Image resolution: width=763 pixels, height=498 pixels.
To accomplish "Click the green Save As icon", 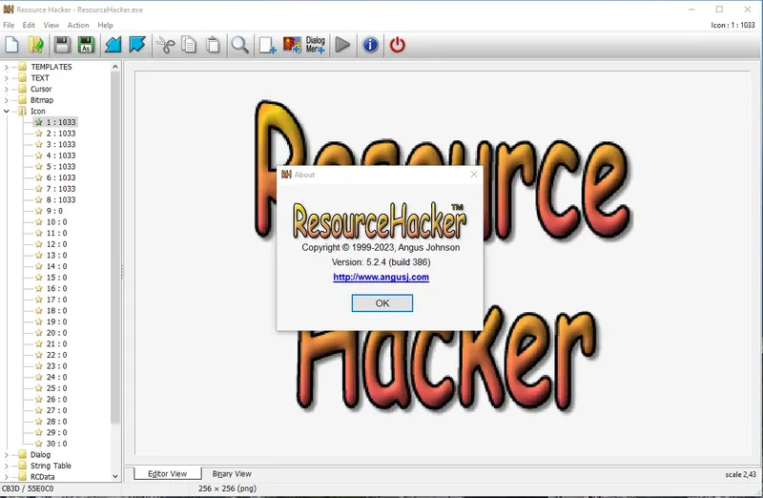I will pos(86,45).
